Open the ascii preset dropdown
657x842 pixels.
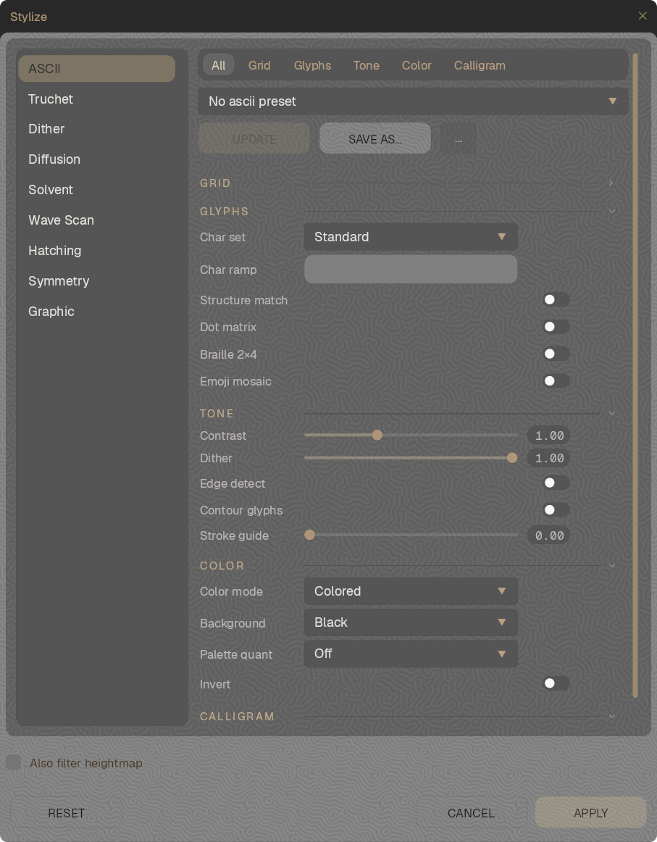(x=413, y=101)
